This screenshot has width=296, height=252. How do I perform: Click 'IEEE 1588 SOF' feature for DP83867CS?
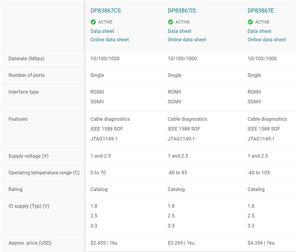point(107,129)
